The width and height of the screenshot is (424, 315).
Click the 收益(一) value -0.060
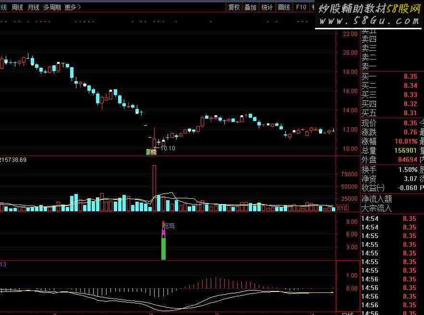tap(408, 188)
